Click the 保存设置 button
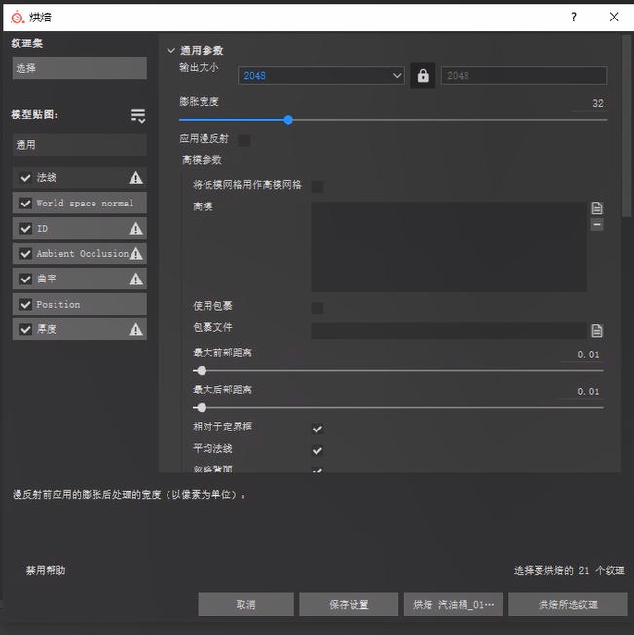Image resolution: width=634 pixels, height=635 pixels. tap(348, 605)
